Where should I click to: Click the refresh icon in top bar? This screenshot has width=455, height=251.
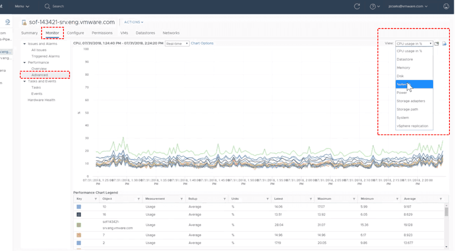tap(357, 7)
